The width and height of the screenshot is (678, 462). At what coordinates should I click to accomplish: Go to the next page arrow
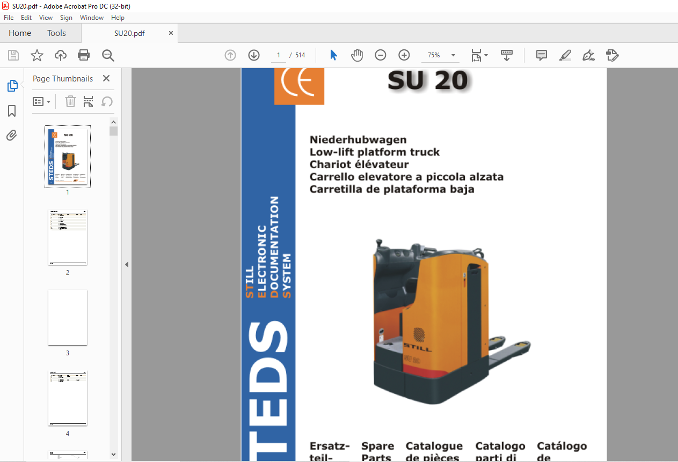click(254, 55)
